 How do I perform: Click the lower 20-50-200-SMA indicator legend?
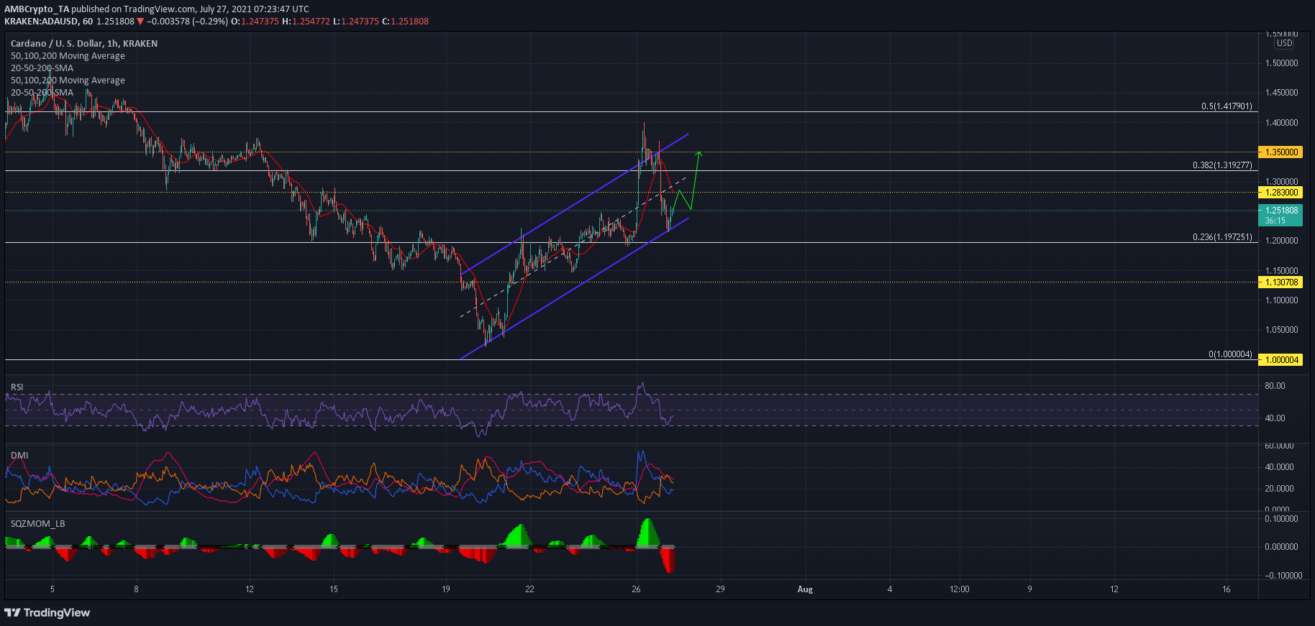[x=42, y=93]
